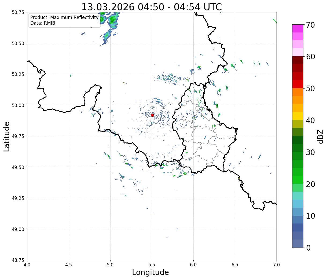Click the plot title date and time

pos(152,7)
